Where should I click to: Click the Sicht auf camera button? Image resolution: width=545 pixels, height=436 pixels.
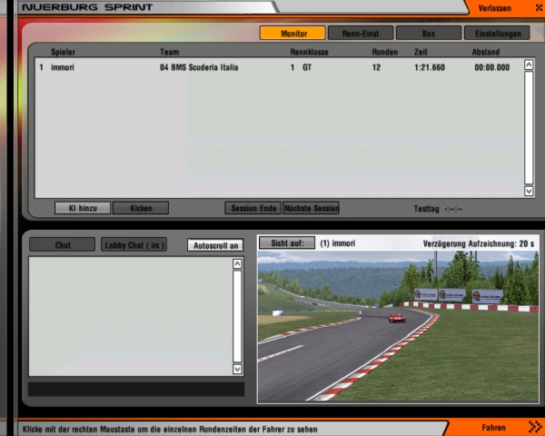pos(286,243)
